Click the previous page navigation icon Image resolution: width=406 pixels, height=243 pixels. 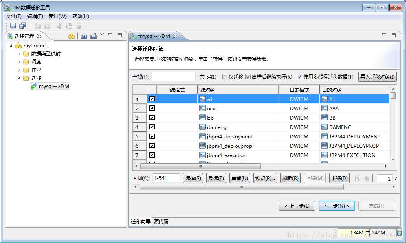367,178
